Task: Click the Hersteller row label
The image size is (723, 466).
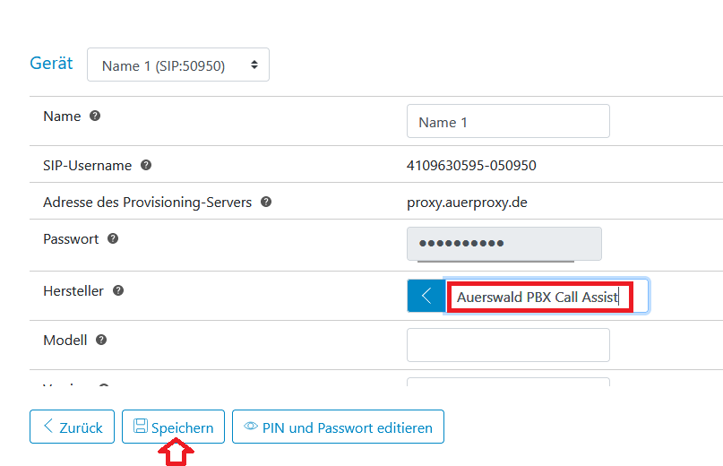Action: (73, 291)
